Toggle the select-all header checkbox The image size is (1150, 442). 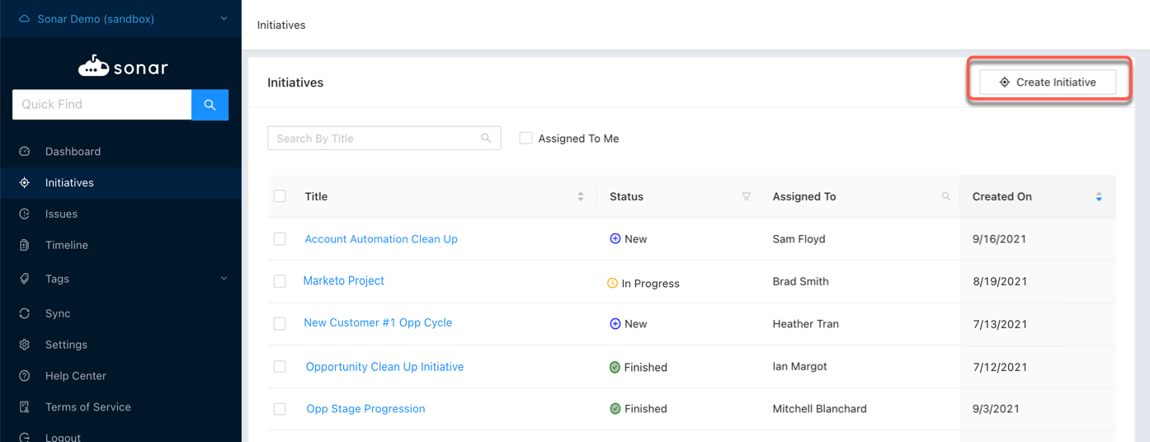(280, 196)
